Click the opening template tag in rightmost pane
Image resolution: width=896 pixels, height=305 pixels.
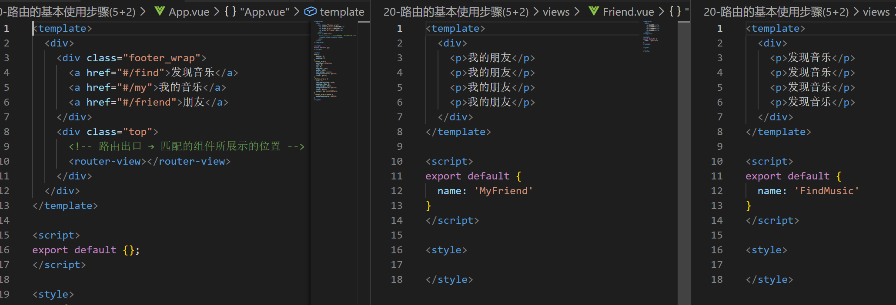point(776,28)
